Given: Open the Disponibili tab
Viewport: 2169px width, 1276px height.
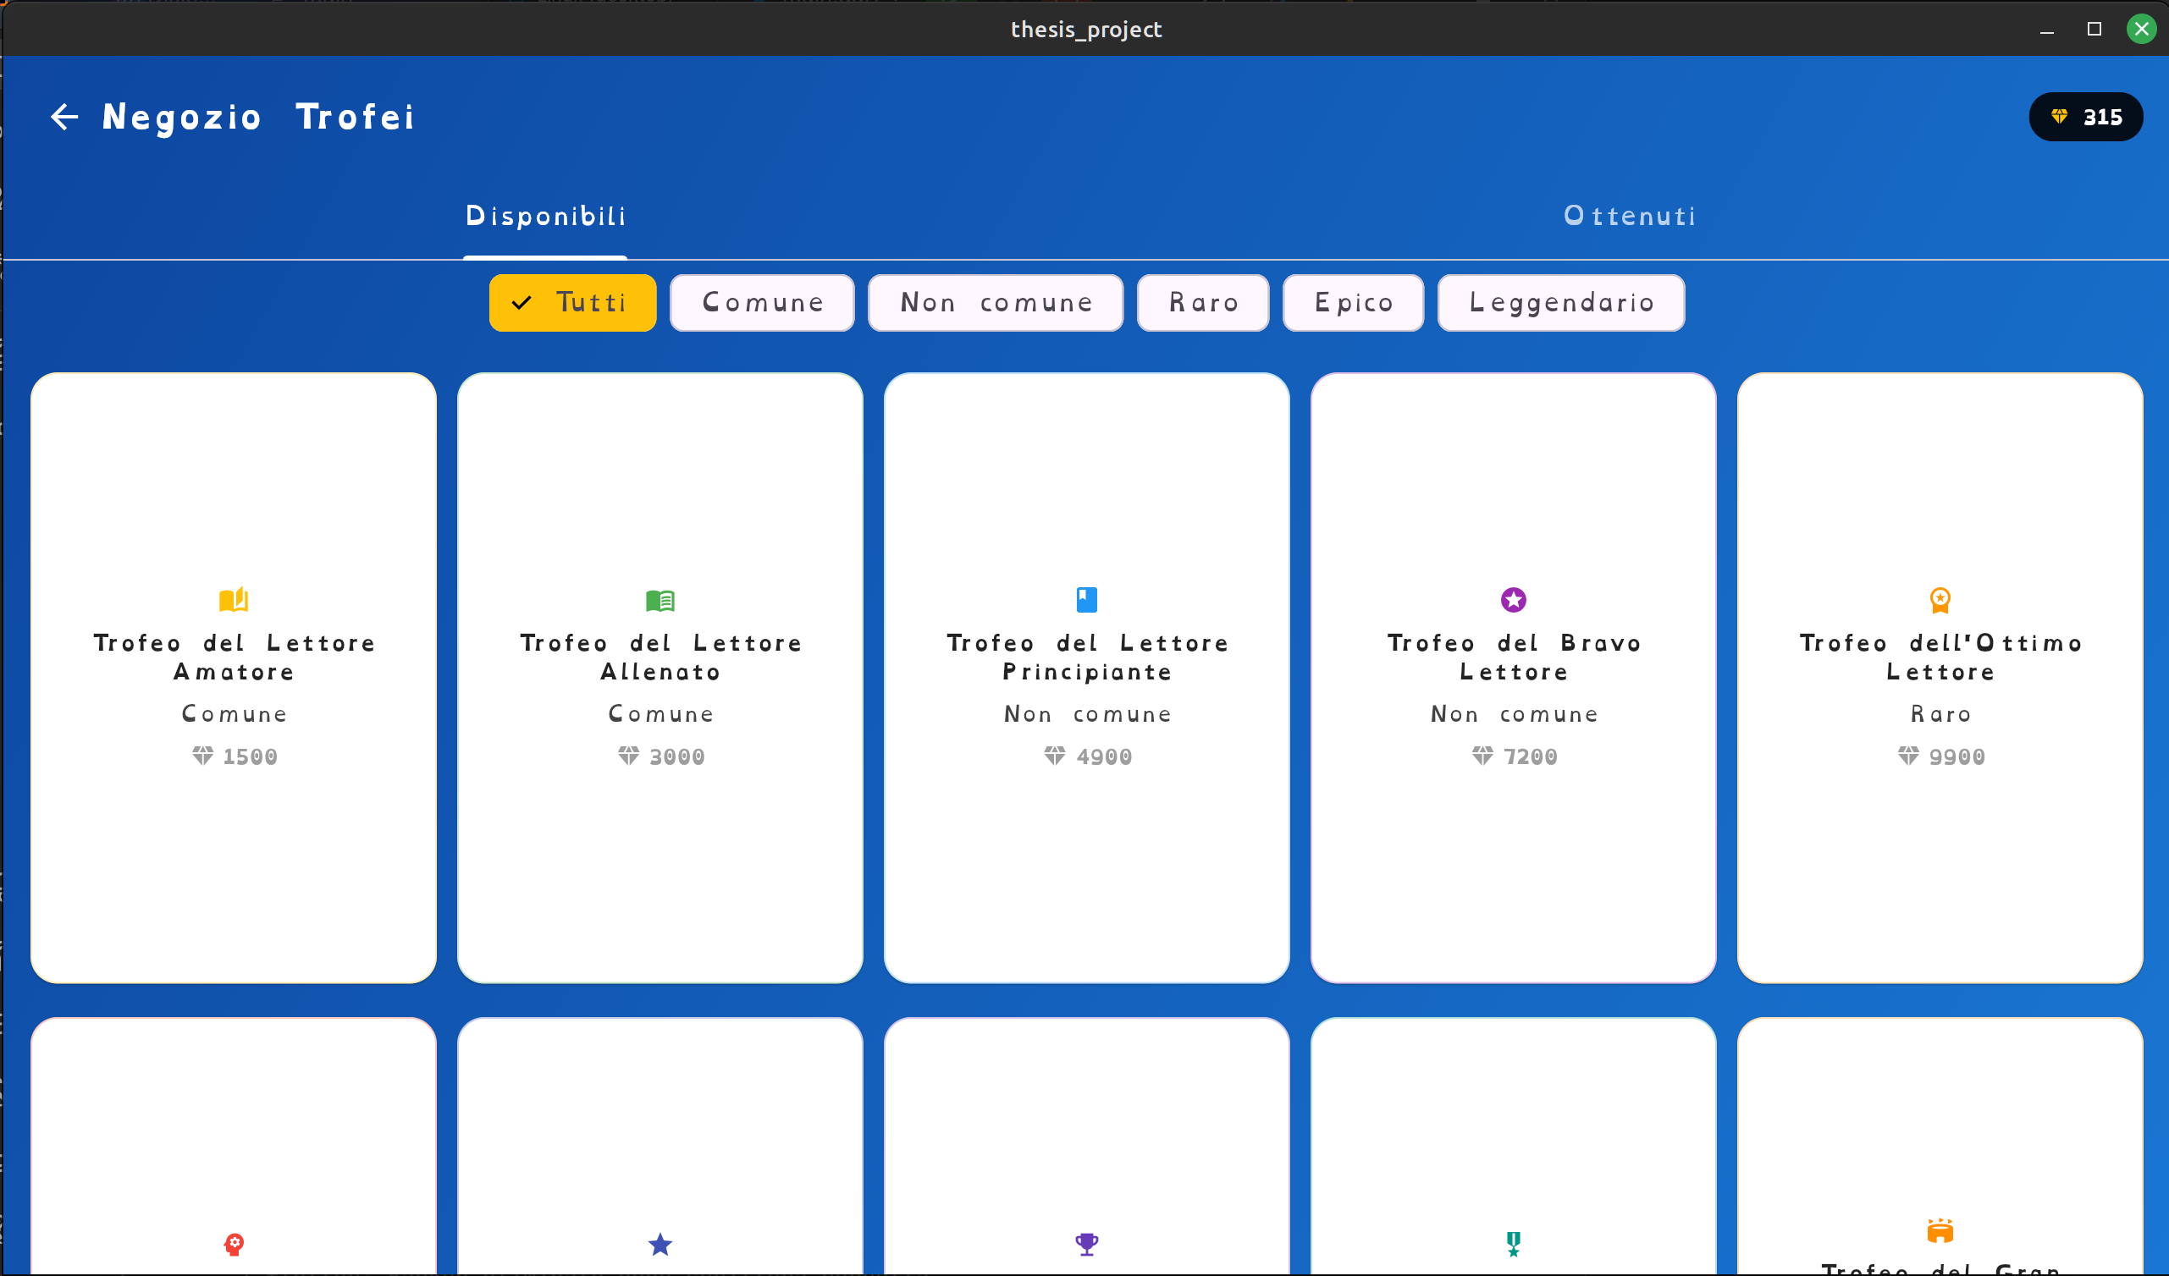Looking at the screenshot, I should (546, 216).
